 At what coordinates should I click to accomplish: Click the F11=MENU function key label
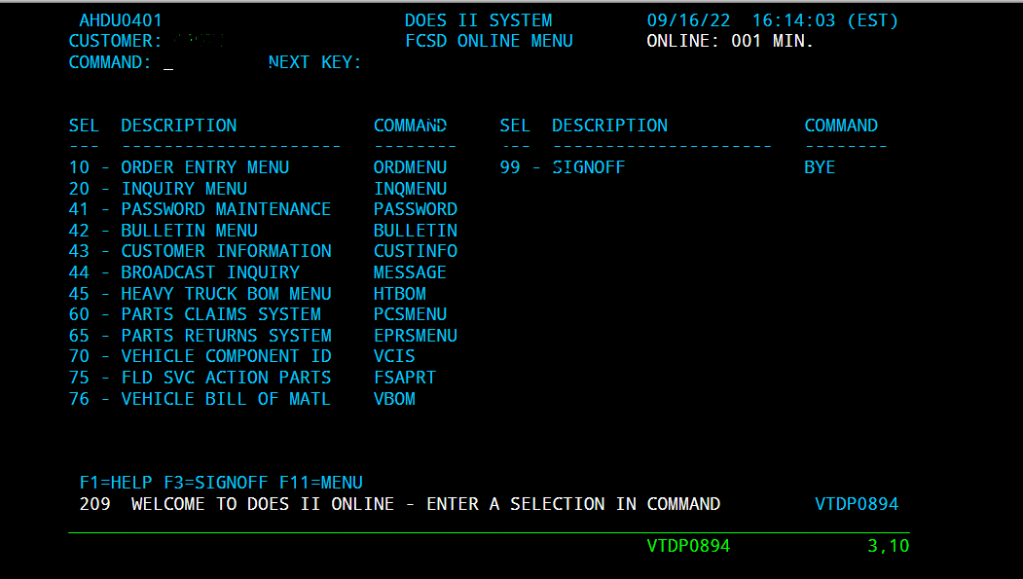click(x=320, y=483)
